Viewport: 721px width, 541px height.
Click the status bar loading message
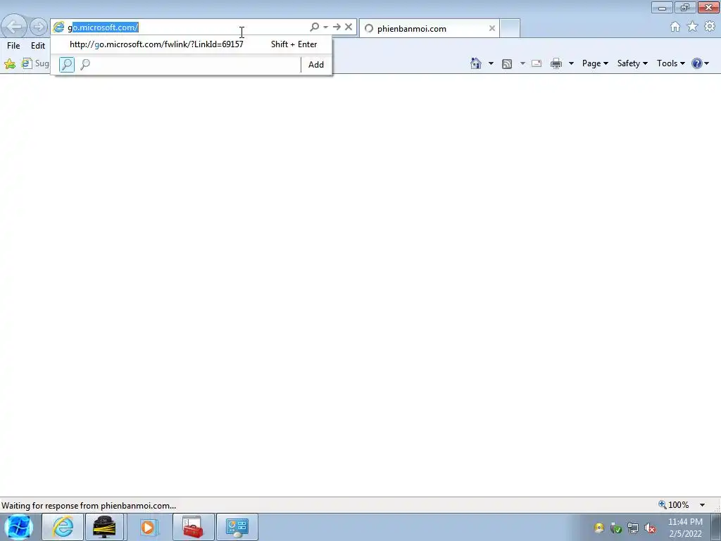(x=89, y=506)
